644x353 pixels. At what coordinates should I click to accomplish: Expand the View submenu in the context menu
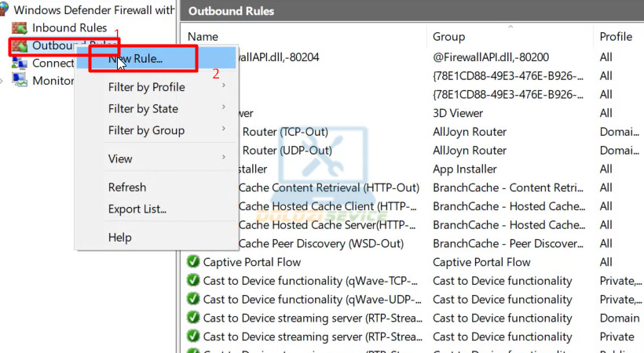(120, 158)
